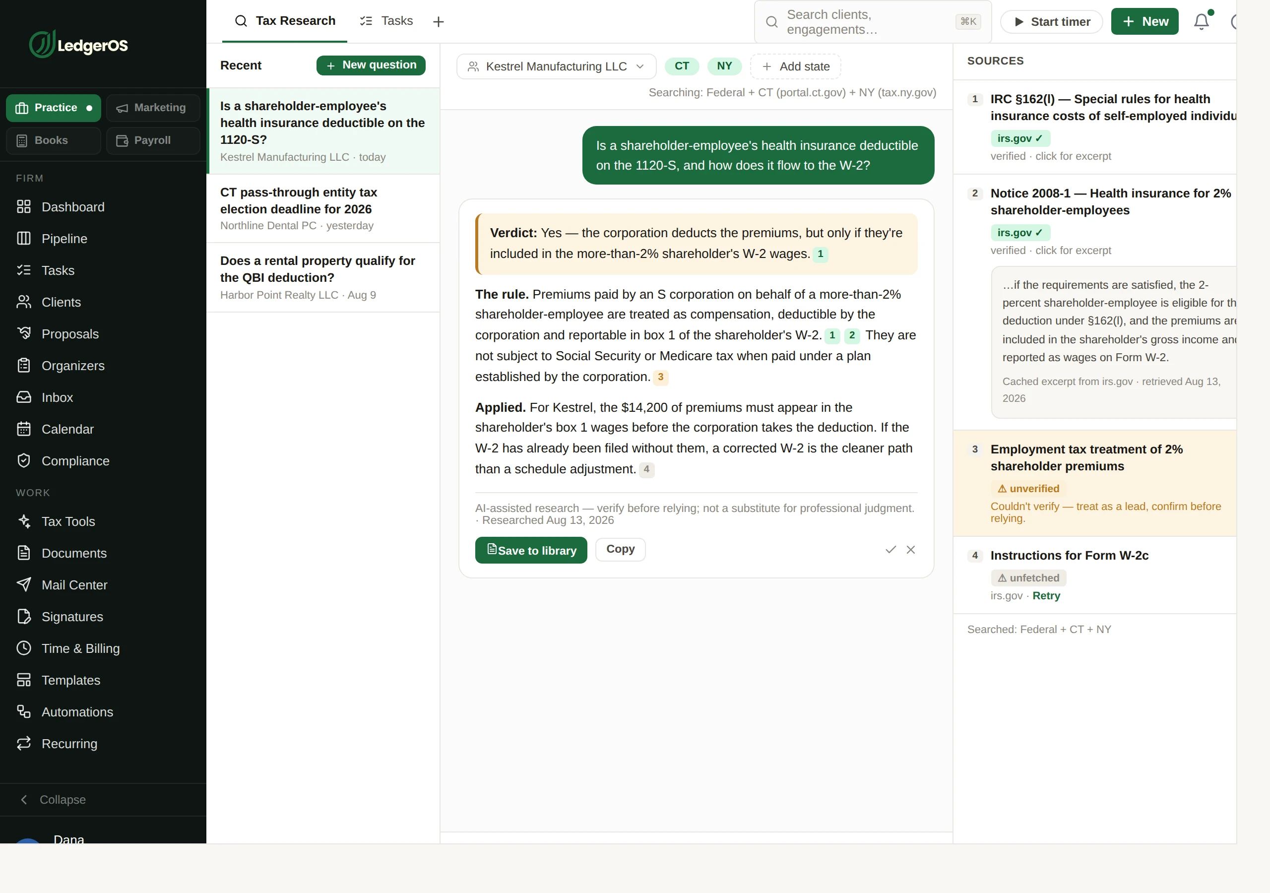Screen dimensions: 1270x893
Task: Click the Tax Tools sparkle icon
Action: click(x=24, y=521)
